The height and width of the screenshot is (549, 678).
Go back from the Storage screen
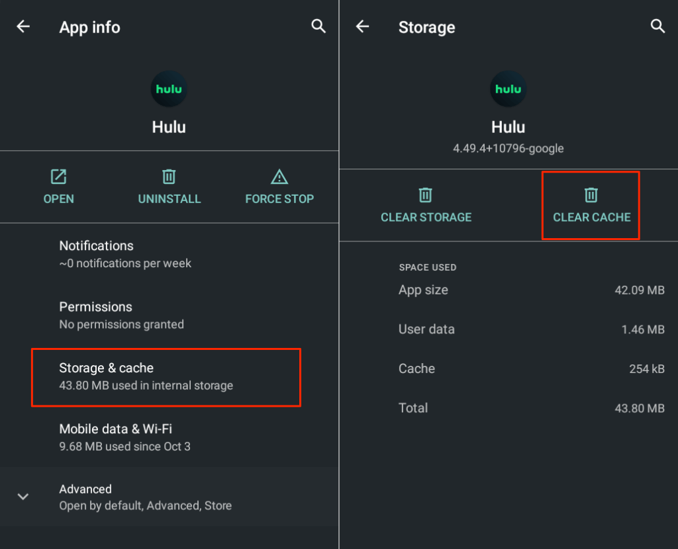pos(362,26)
